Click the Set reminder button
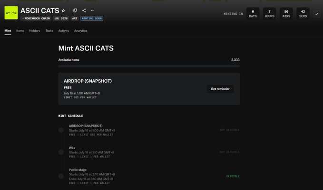The width and height of the screenshot is (323, 190). [x=220, y=89]
